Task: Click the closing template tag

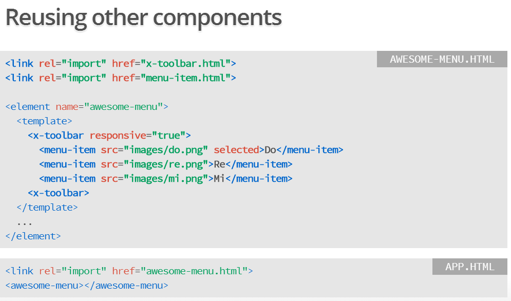Action: (47, 208)
